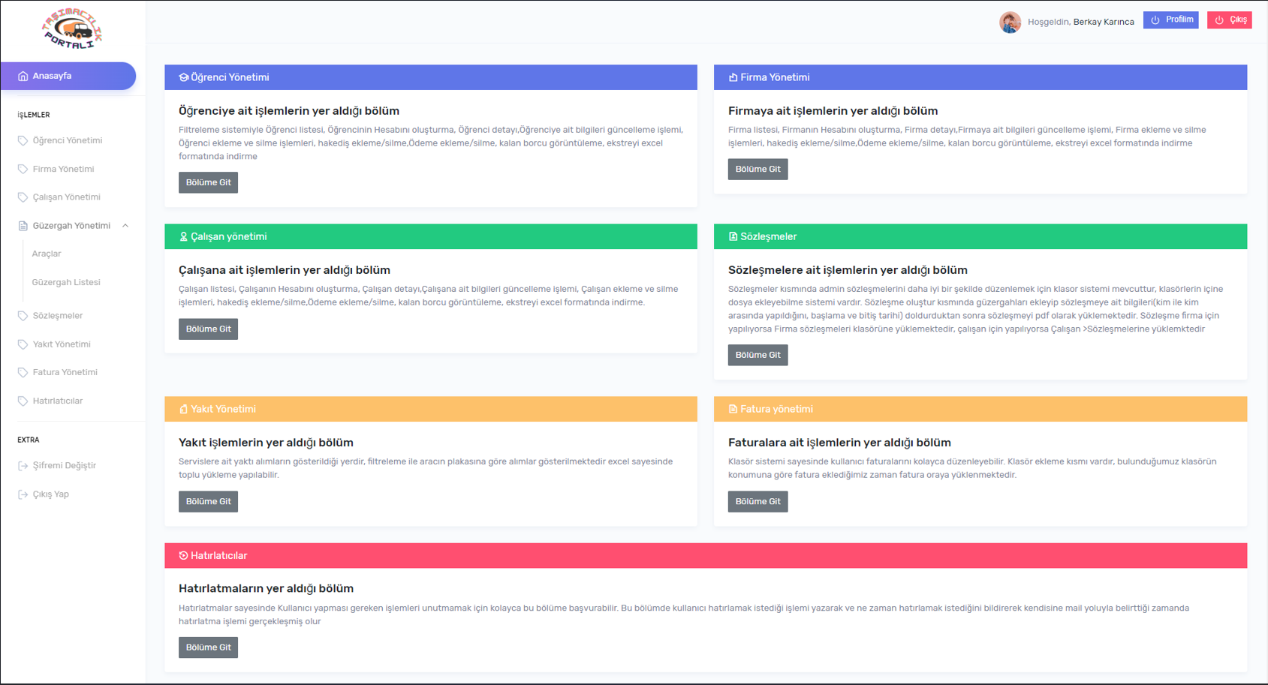Click the tag icon beside Hatırlatıcılar in sidebar
The width and height of the screenshot is (1268, 685).
click(x=23, y=401)
